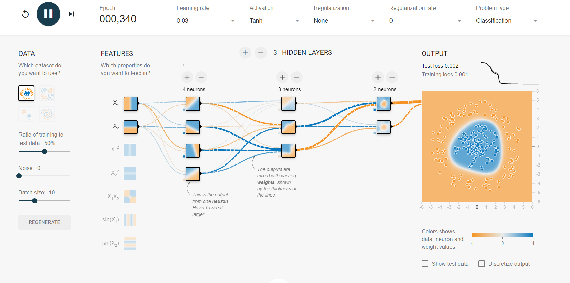Viewport: 570px width, 283px height.
Task: Open the Regularization rate dropdown
Action: click(x=426, y=21)
